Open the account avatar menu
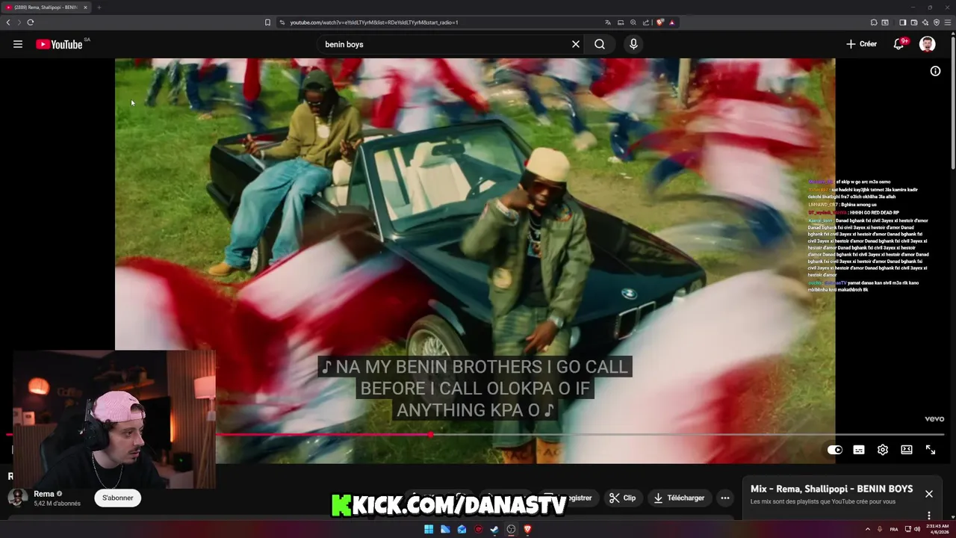This screenshot has width=956, height=538. click(x=928, y=44)
